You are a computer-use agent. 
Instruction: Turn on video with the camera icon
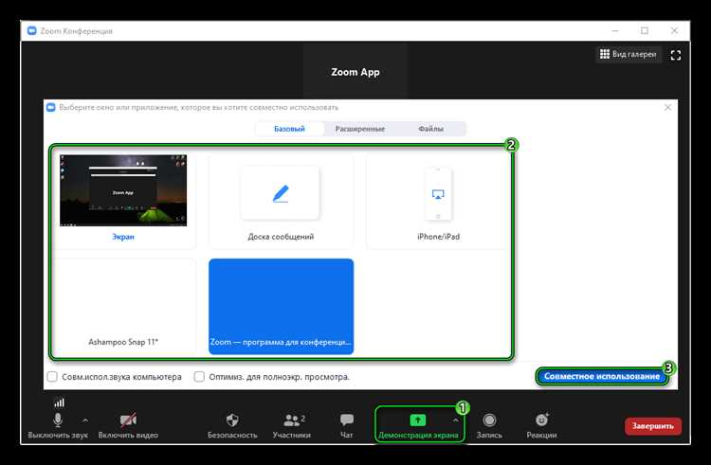coord(128,420)
